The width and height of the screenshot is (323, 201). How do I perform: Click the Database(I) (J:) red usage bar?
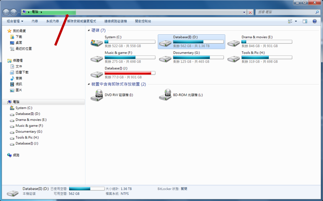pyautogui.click(x=130, y=73)
